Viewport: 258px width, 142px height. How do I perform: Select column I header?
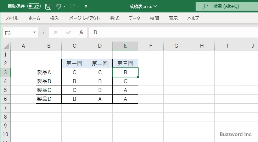(x=227, y=46)
